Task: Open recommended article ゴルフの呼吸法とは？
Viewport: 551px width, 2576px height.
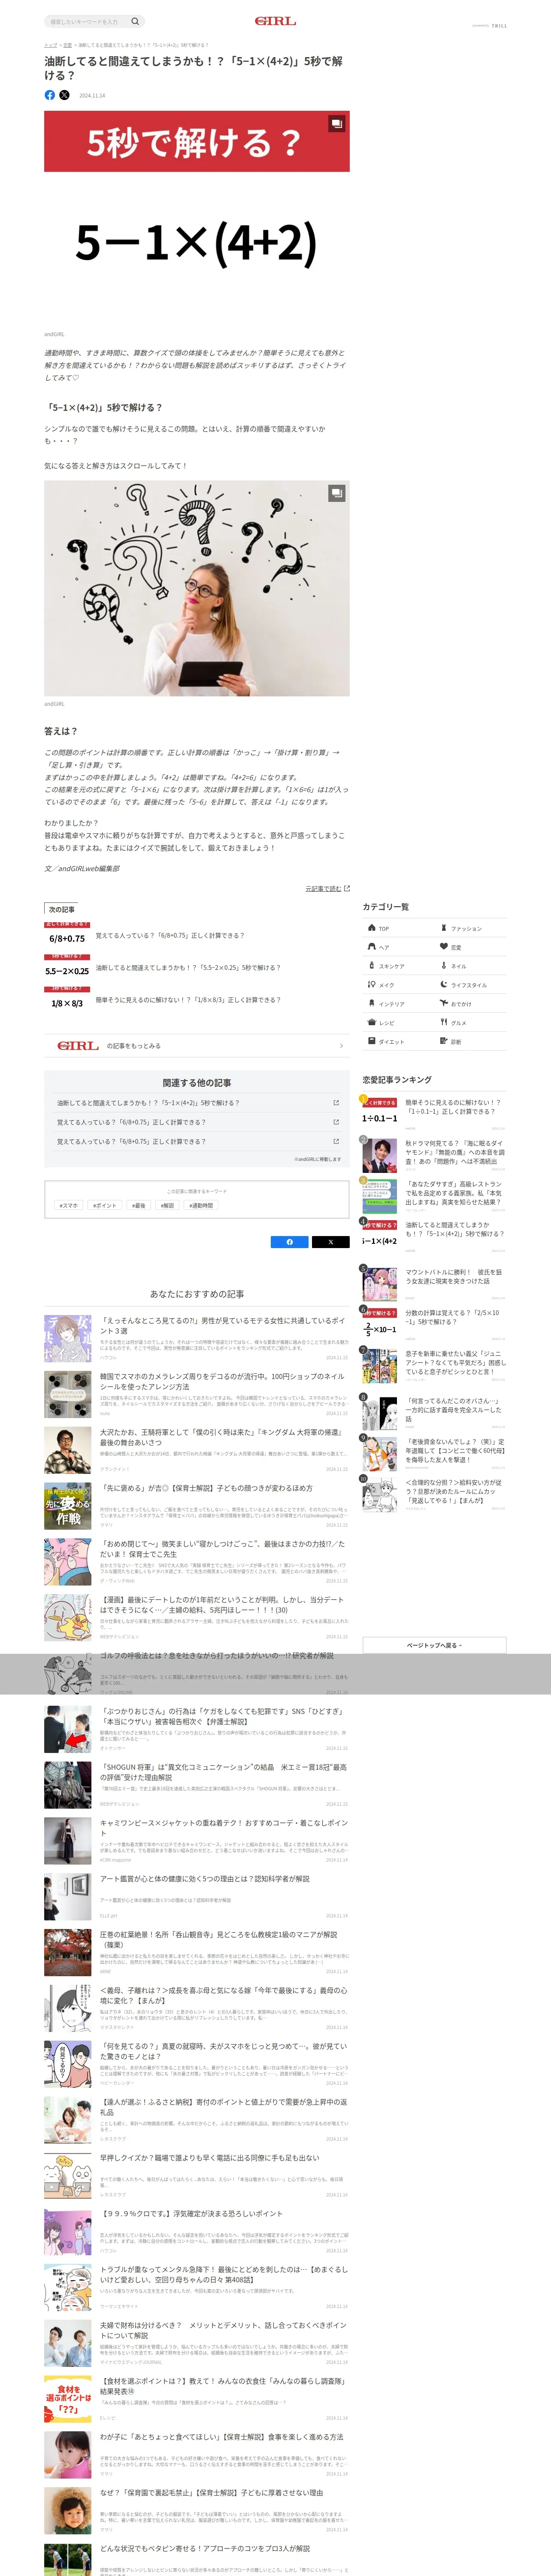Action: pyautogui.click(x=217, y=1656)
